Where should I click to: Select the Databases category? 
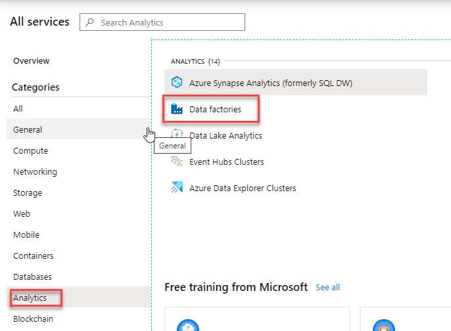[x=79, y=276]
